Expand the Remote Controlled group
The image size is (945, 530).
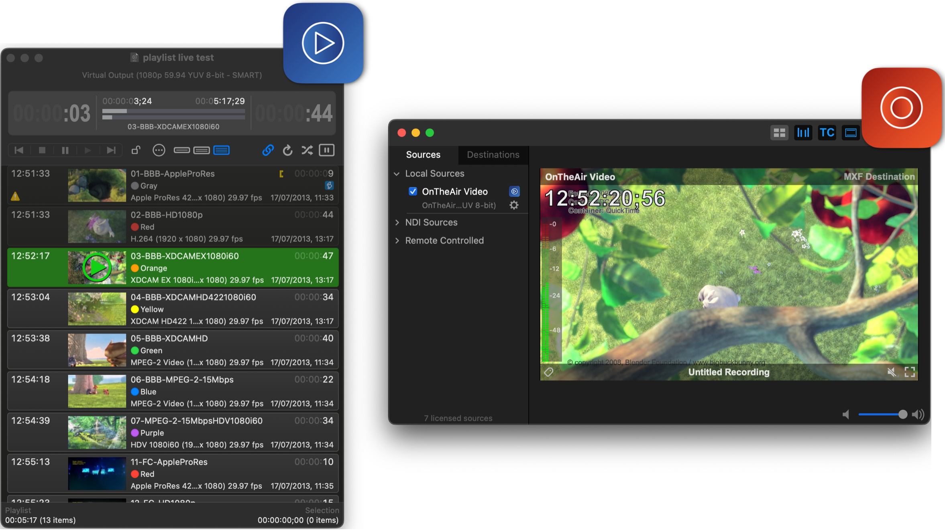coord(397,241)
